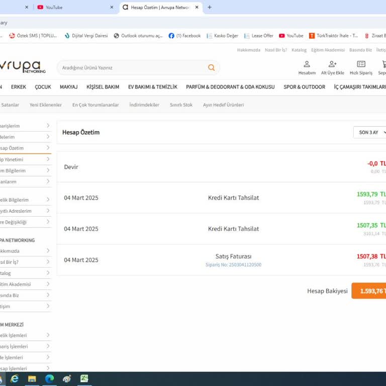386x386 pixels.
Task: Select the Devir row label
Action: point(71,167)
